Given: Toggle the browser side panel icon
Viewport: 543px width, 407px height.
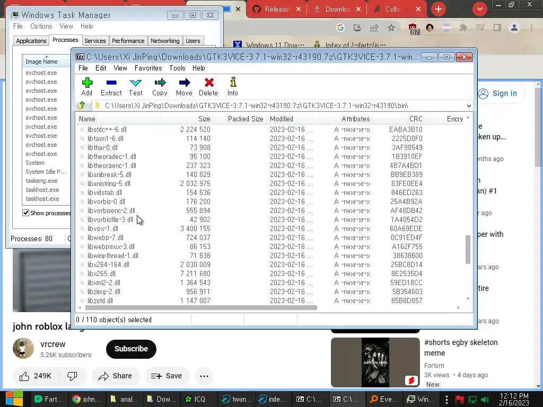Looking at the screenshot, I should (497, 28).
